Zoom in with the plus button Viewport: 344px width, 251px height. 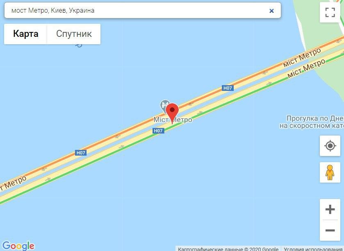330,209
